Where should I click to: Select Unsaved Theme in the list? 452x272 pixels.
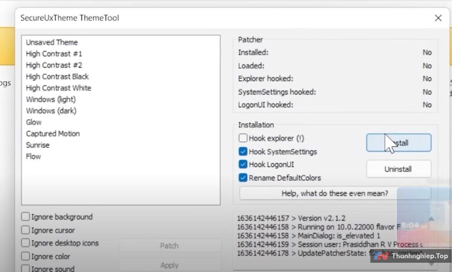52,42
